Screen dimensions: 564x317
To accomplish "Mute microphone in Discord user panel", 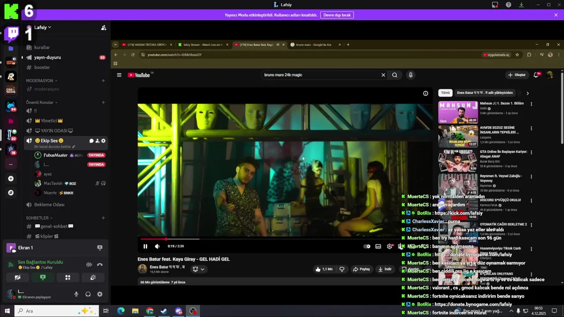I will [76, 294].
